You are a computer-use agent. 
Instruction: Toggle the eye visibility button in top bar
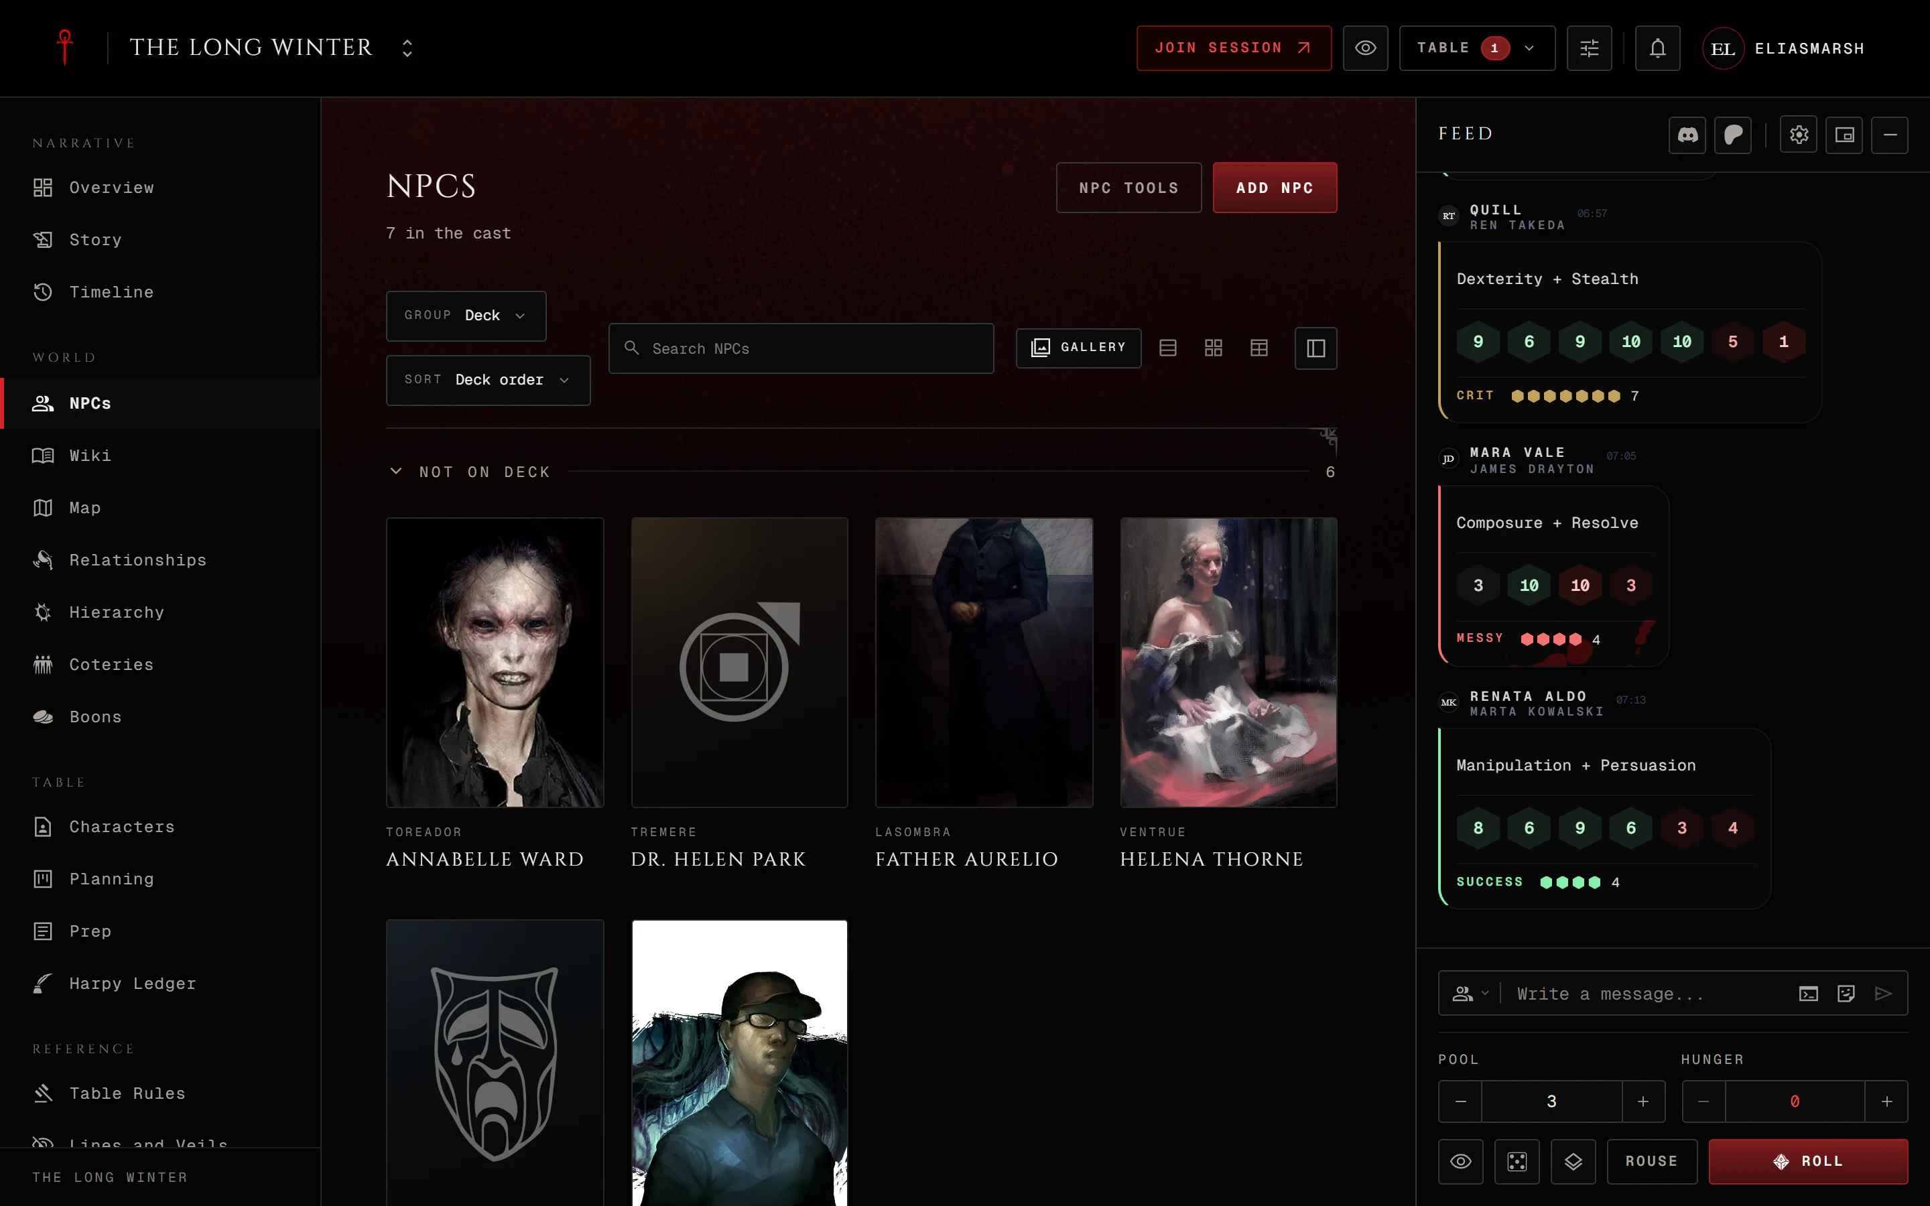[x=1365, y=48]
